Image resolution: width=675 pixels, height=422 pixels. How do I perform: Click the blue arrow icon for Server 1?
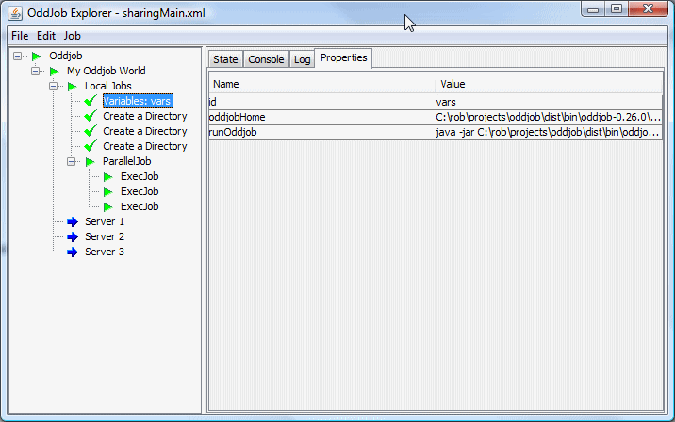coord(73,222)
